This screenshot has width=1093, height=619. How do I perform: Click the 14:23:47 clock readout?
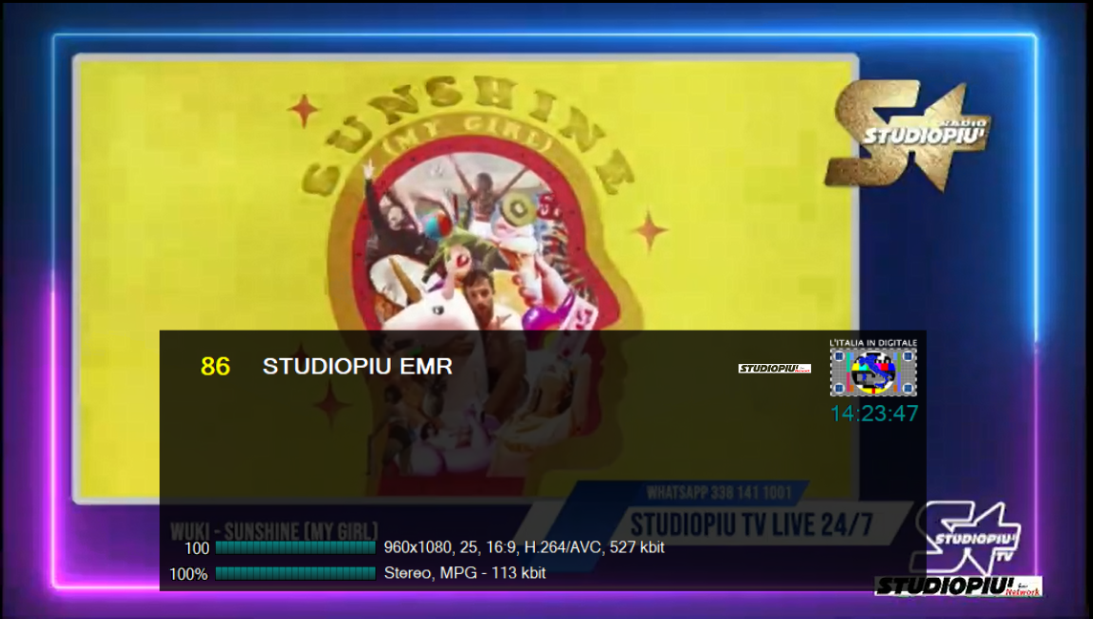874,414
